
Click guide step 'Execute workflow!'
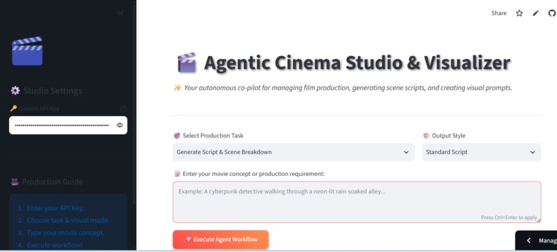(x=55, y=245)
